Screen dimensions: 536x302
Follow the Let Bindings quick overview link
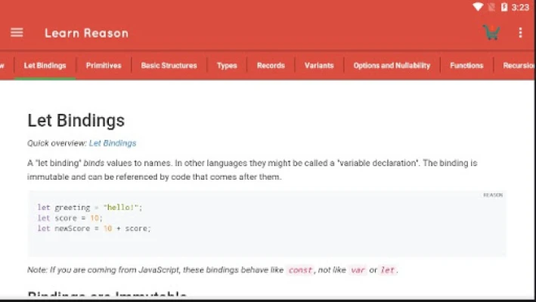coord(113,143)
